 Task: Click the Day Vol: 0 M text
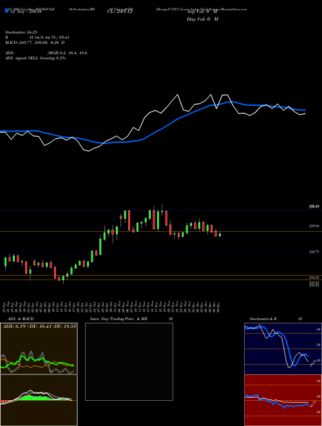(202, 19)
